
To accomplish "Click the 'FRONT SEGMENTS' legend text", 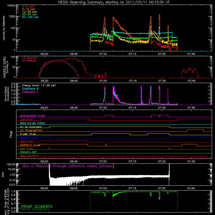I will coord(37,206).
